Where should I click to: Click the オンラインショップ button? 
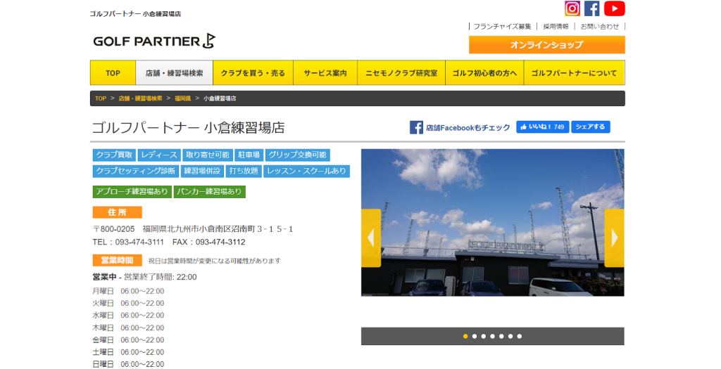coord(546,45)
